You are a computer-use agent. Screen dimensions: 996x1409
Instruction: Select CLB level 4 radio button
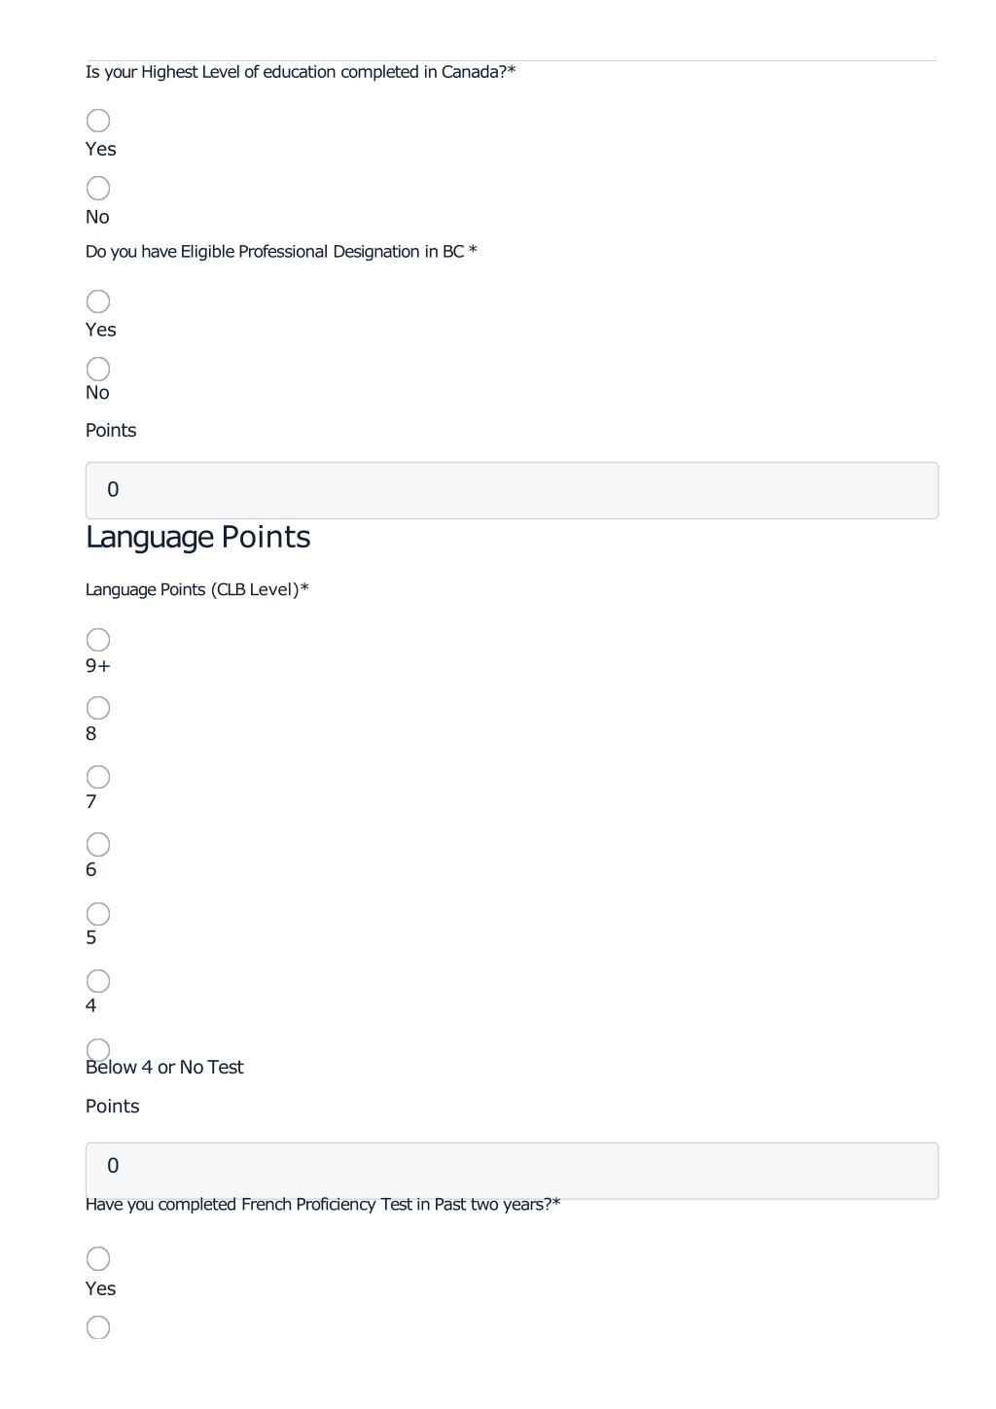tap(98, 981)
